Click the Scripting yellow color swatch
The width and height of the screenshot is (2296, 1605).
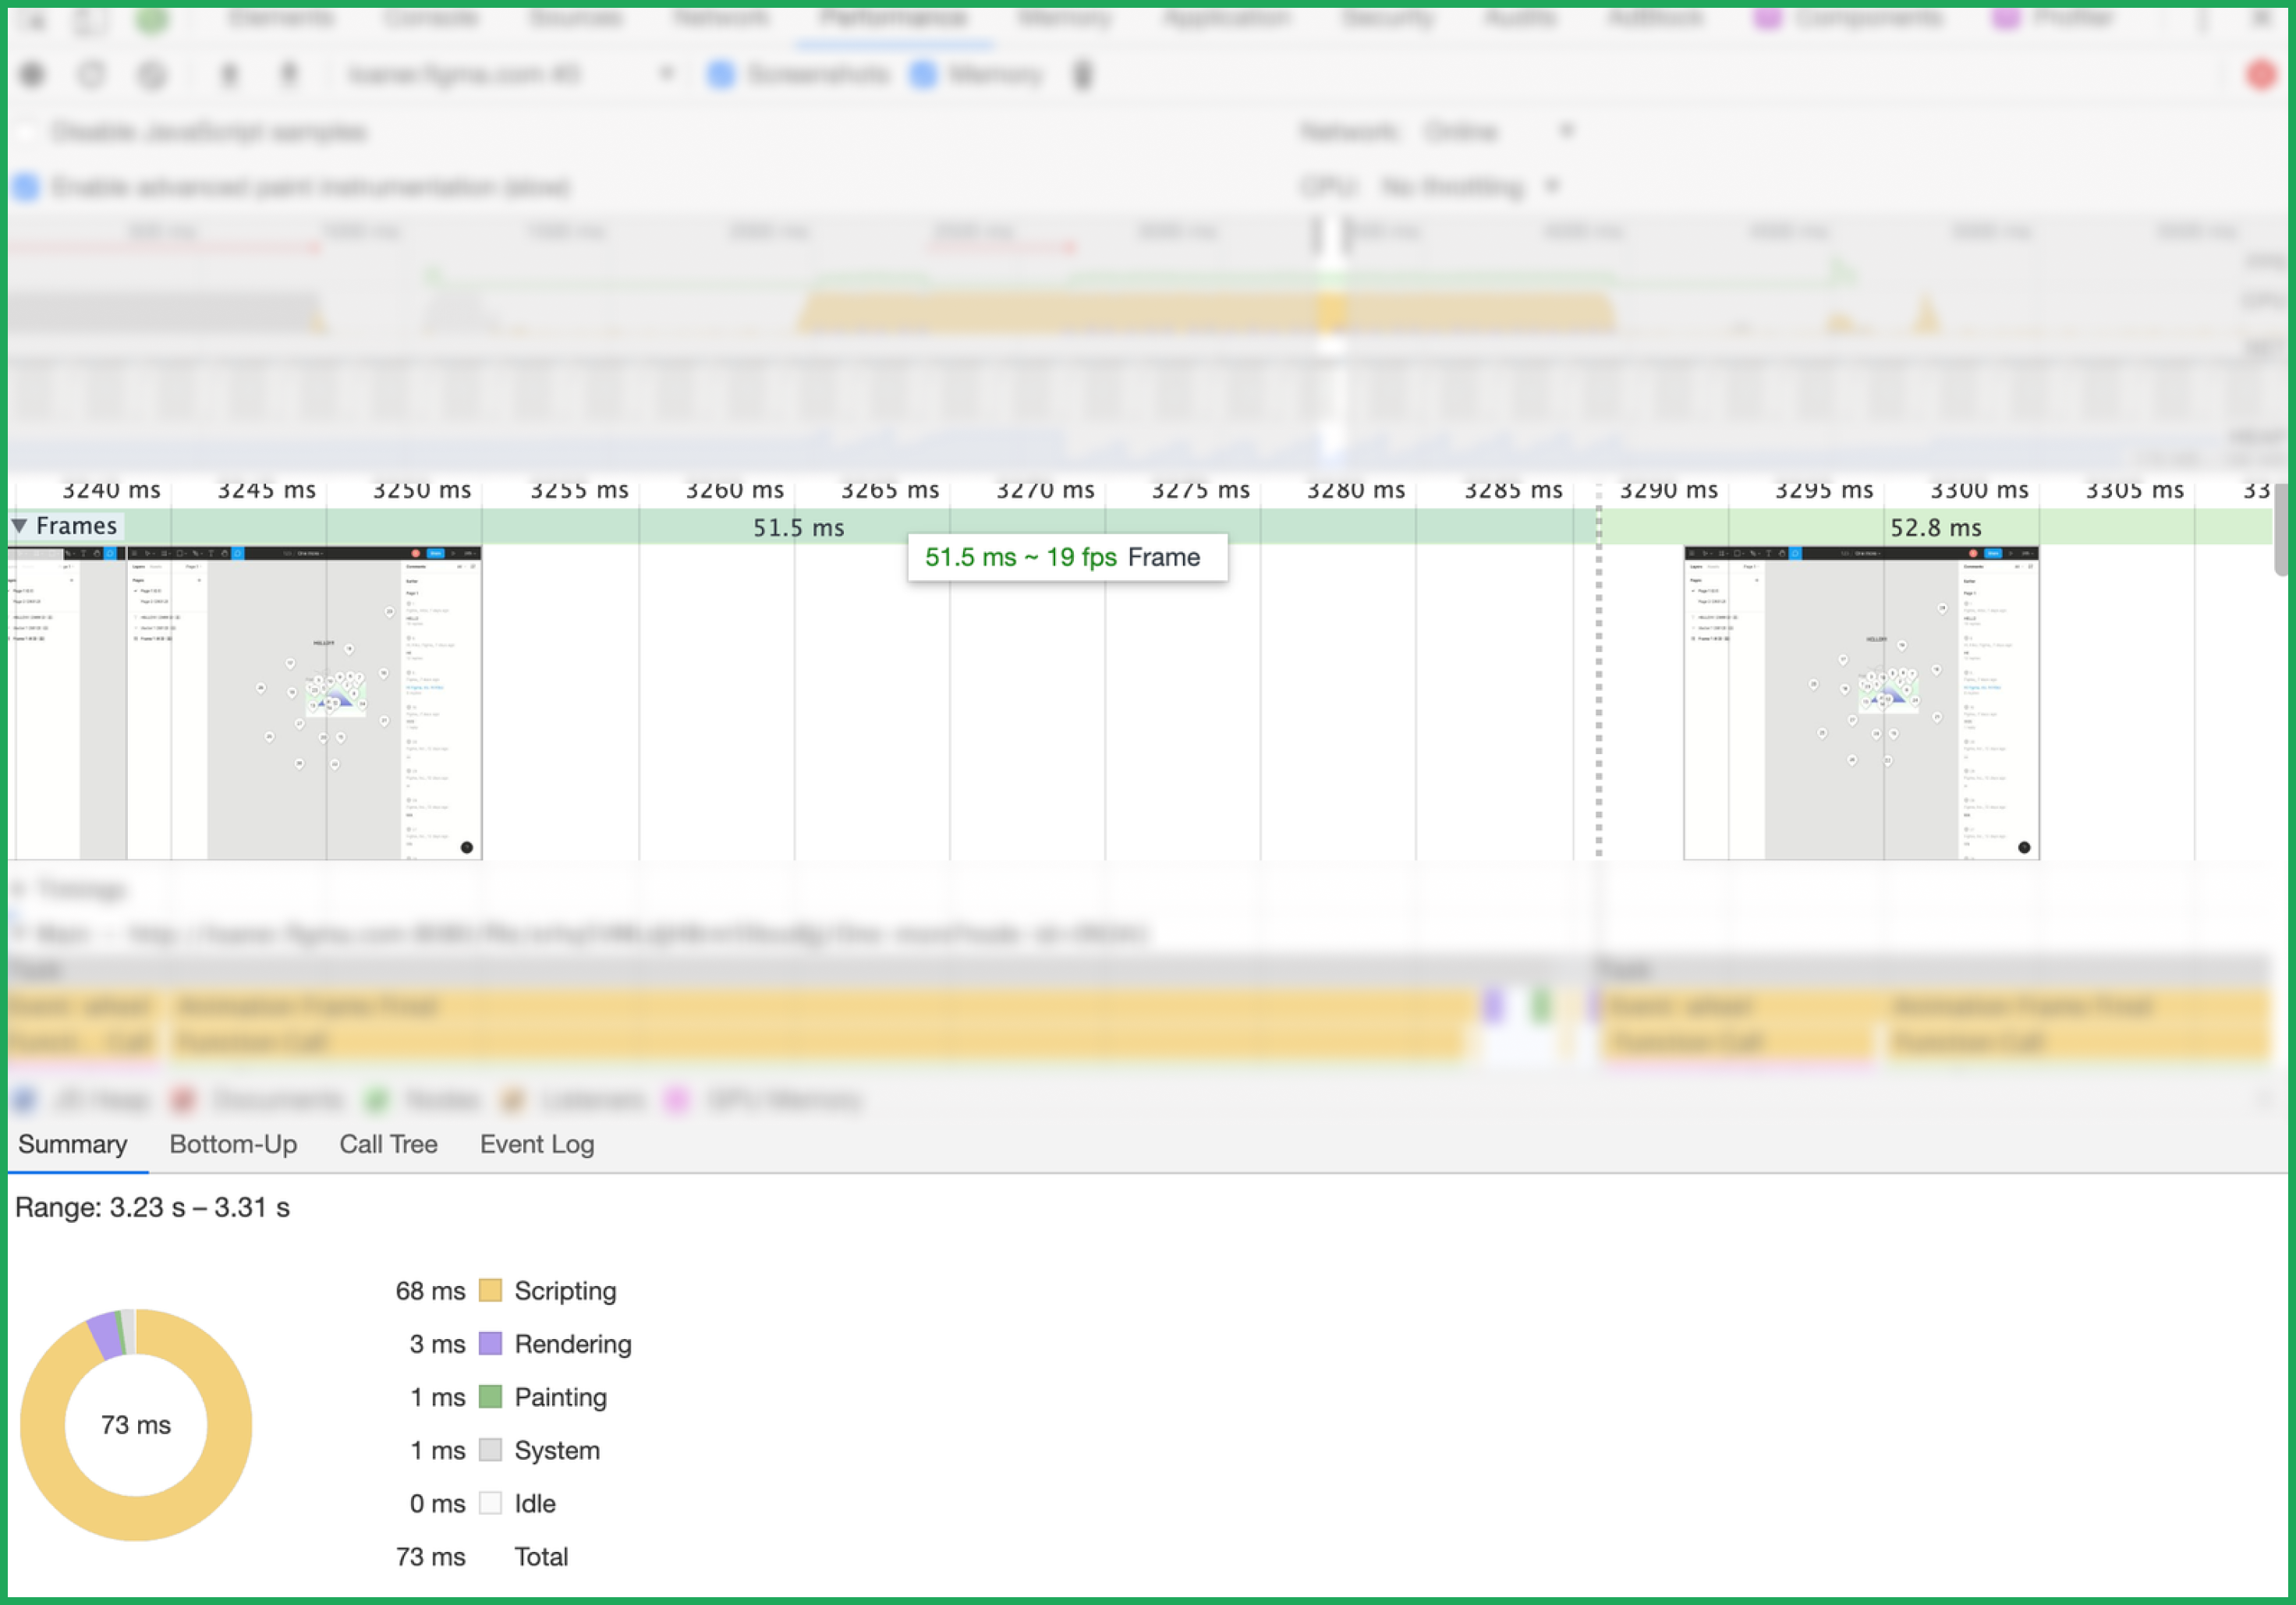click(x=490, y=1290)
